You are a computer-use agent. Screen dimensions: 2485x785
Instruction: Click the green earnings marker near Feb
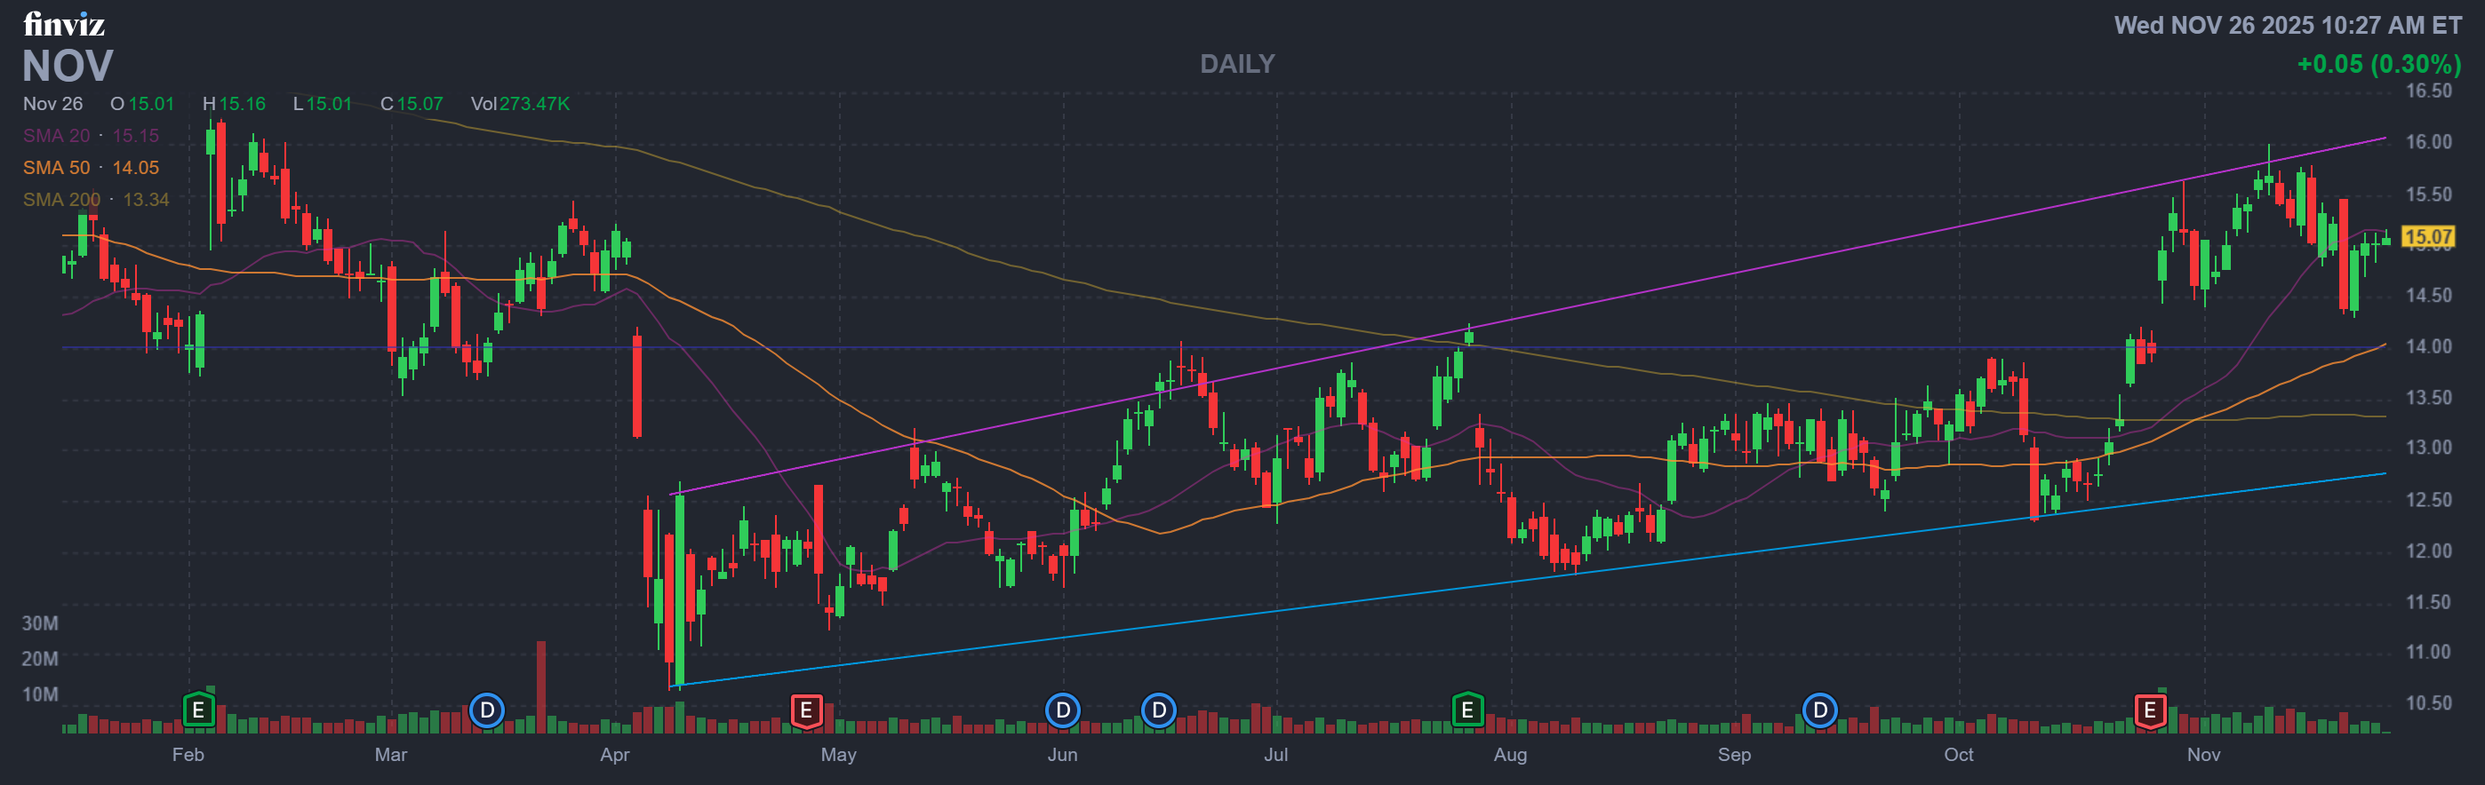[x=198, y=710]
